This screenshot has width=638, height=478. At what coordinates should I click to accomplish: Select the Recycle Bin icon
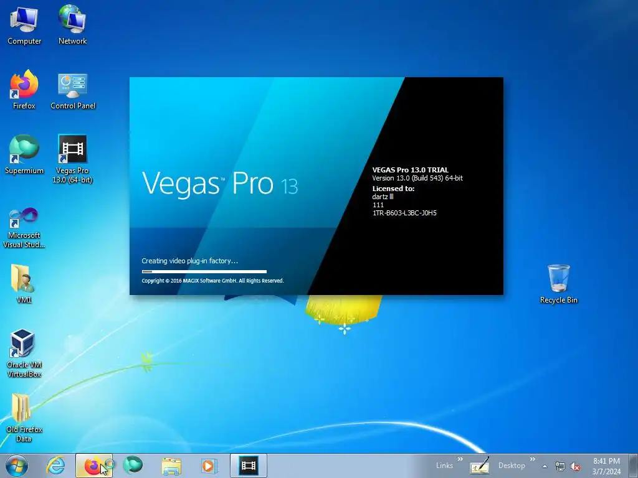(559, 284)
